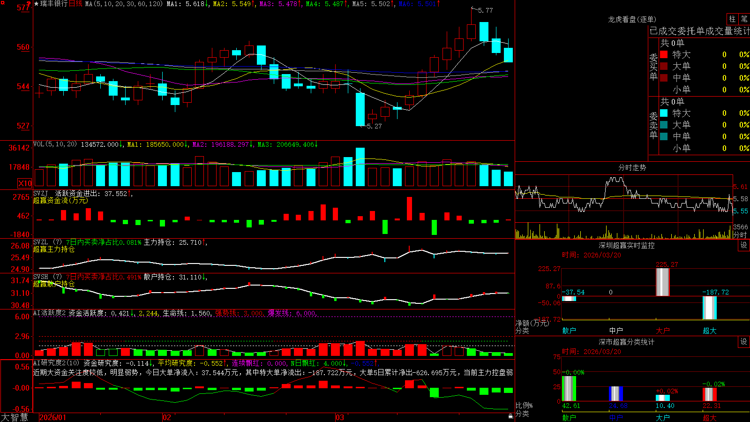Click the 委卖单 side label
Image resolution: width=750 pixels, height=422 pixels.
[653, 126]
